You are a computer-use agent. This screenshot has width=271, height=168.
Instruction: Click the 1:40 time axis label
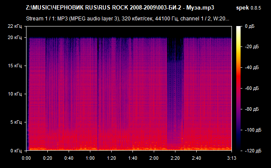pos(132,158)
